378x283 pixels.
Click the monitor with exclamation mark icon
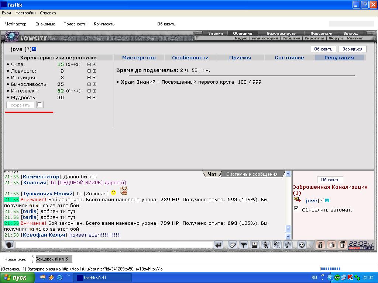254,245
